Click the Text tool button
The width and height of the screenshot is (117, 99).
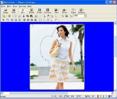click(14, 11)
